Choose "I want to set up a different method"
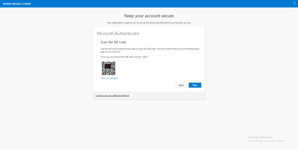 (112, 96)
